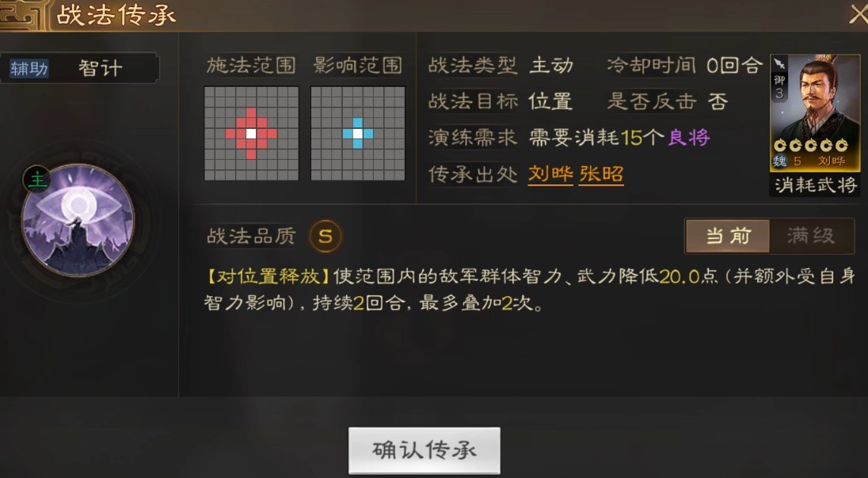Select the 辅助 智计 skill entry
Screen dimensions: 868x478
coord(79,69)
